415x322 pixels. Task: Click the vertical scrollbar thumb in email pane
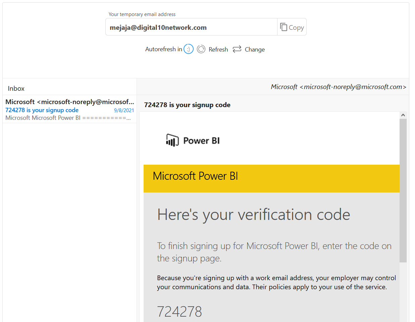coord(403,190)
